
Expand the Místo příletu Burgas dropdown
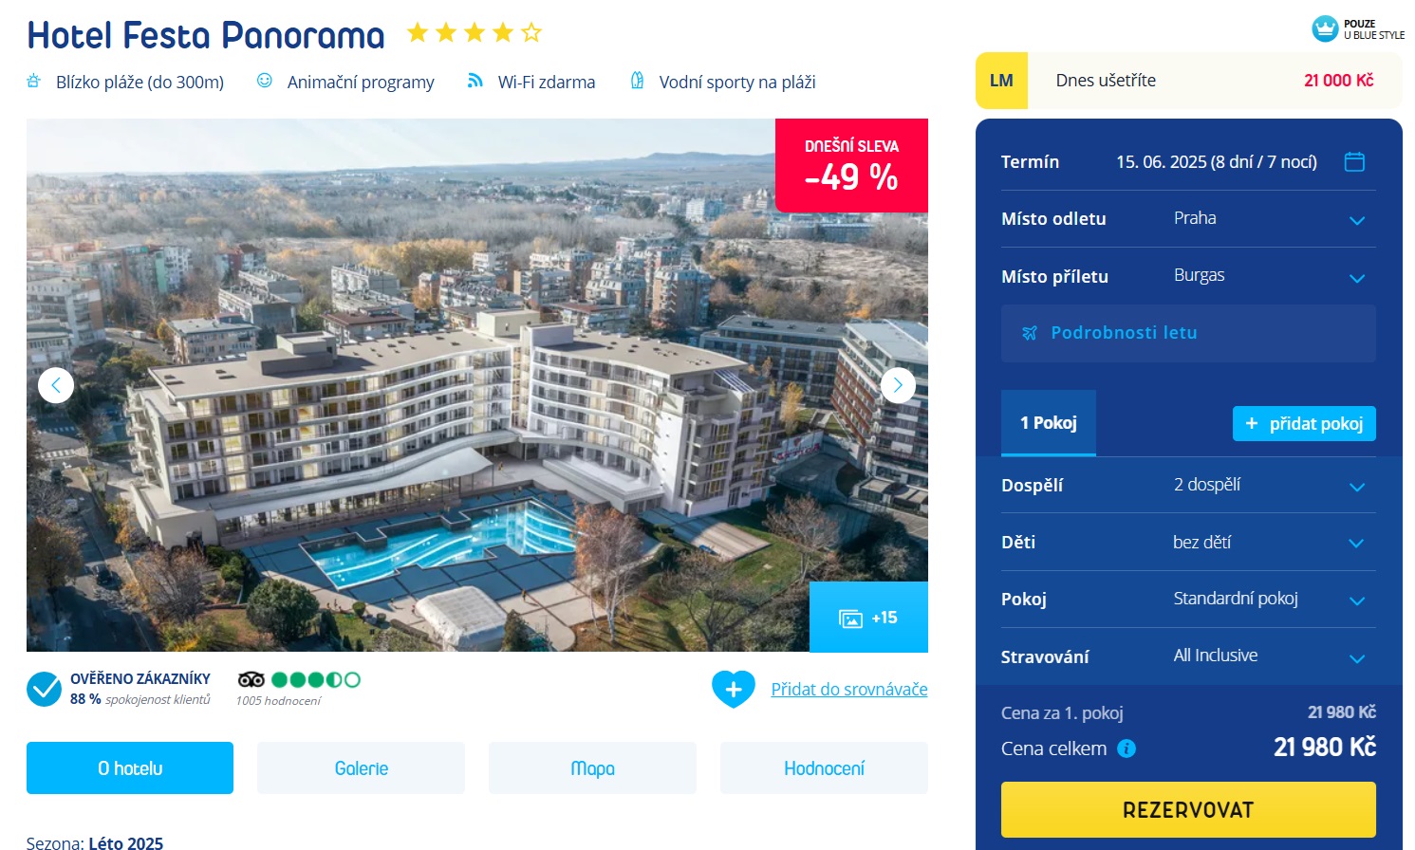click(1188, 276)
